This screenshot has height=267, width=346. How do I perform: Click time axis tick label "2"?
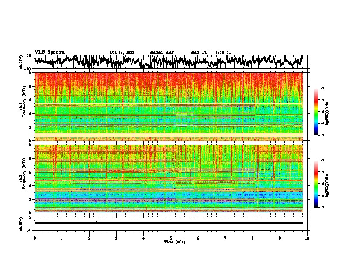tap(89, 238)
